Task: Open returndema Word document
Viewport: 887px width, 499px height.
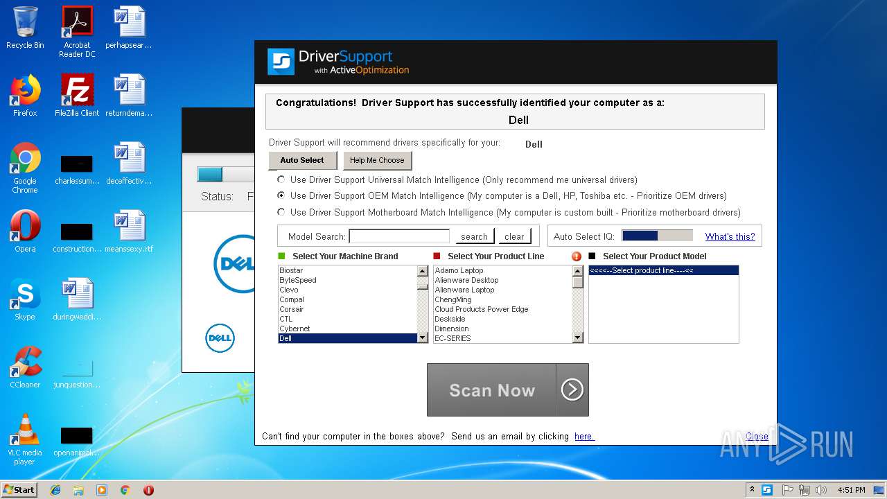Action: 129,95
